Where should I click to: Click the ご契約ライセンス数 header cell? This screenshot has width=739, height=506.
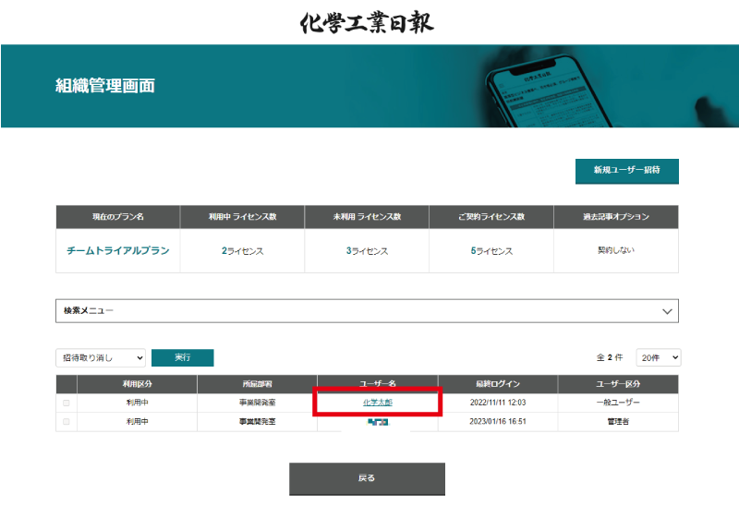pyautogui.click(x=491, y=217)
